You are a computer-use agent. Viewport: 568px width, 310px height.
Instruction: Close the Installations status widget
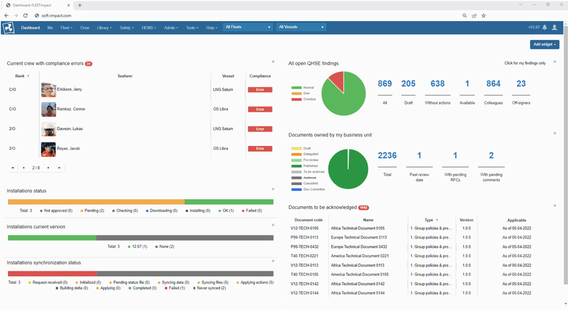pos(273,189)
